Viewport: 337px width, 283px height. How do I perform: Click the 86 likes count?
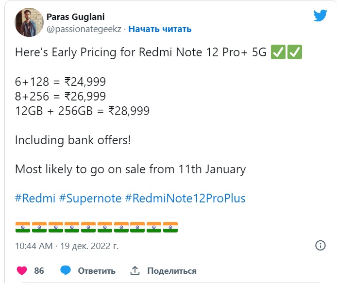coord(39,270)
